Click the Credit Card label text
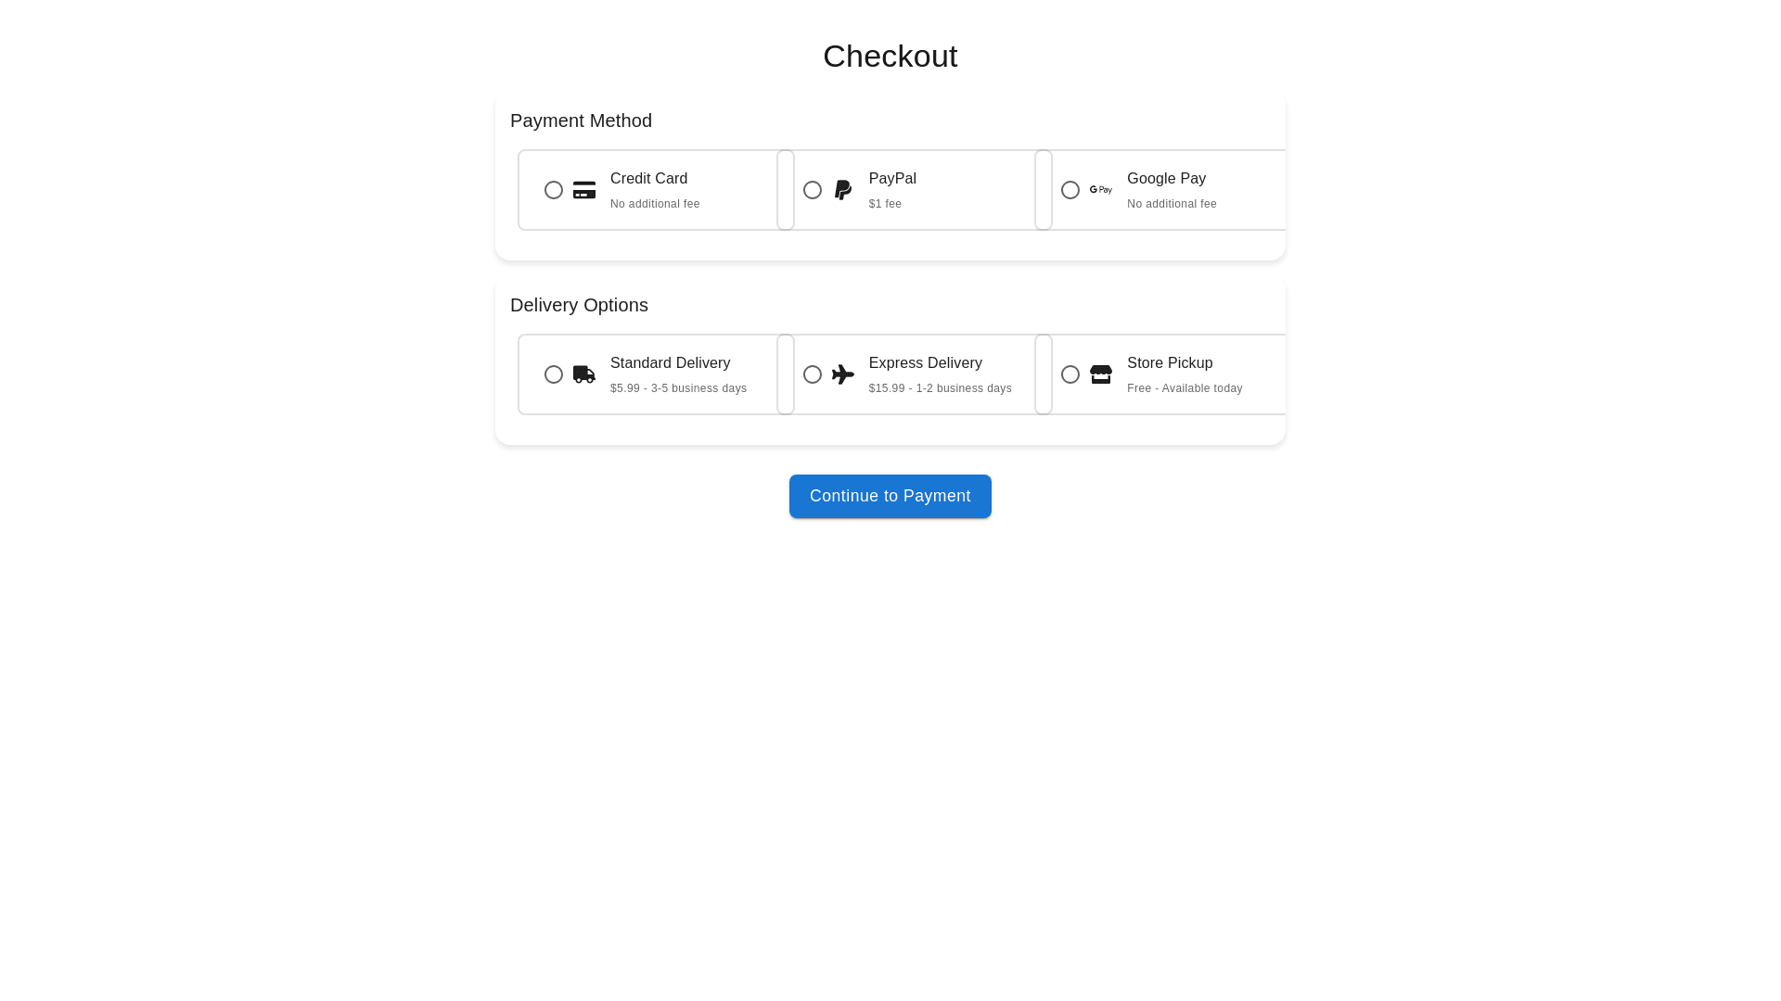 tap(648, 179)
